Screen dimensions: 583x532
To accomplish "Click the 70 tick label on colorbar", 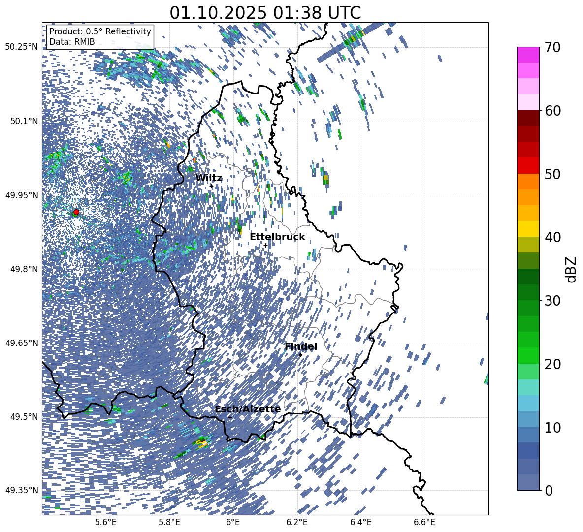I will 553,48.
